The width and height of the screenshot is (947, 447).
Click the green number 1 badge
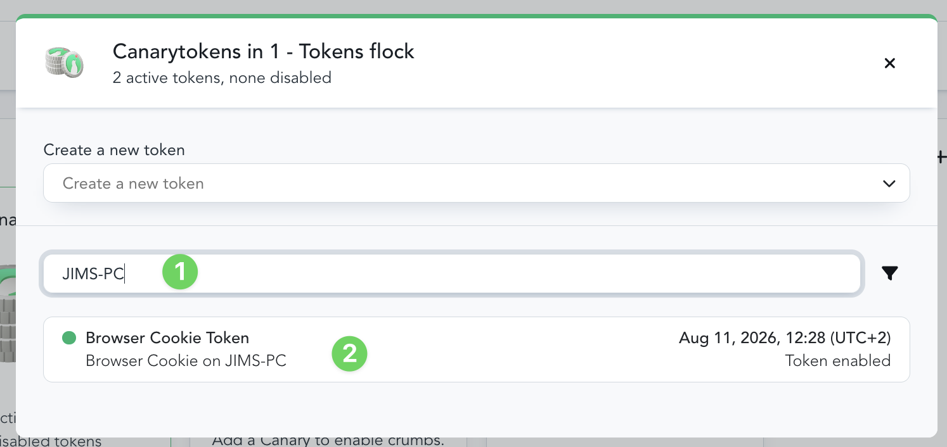[x=180, y=272]
